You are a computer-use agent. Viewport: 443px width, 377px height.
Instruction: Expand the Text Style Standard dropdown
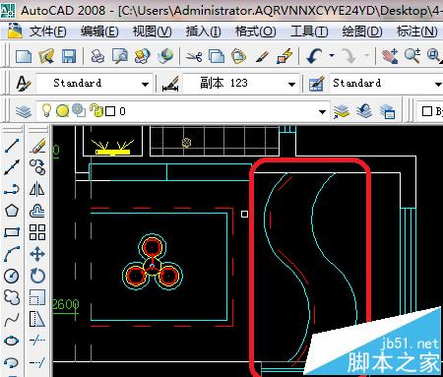145,84
